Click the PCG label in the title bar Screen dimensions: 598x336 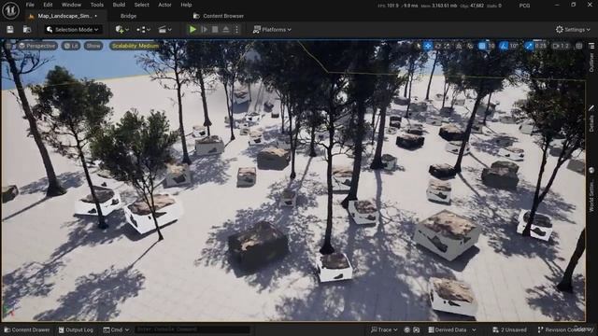click(524, 6)
